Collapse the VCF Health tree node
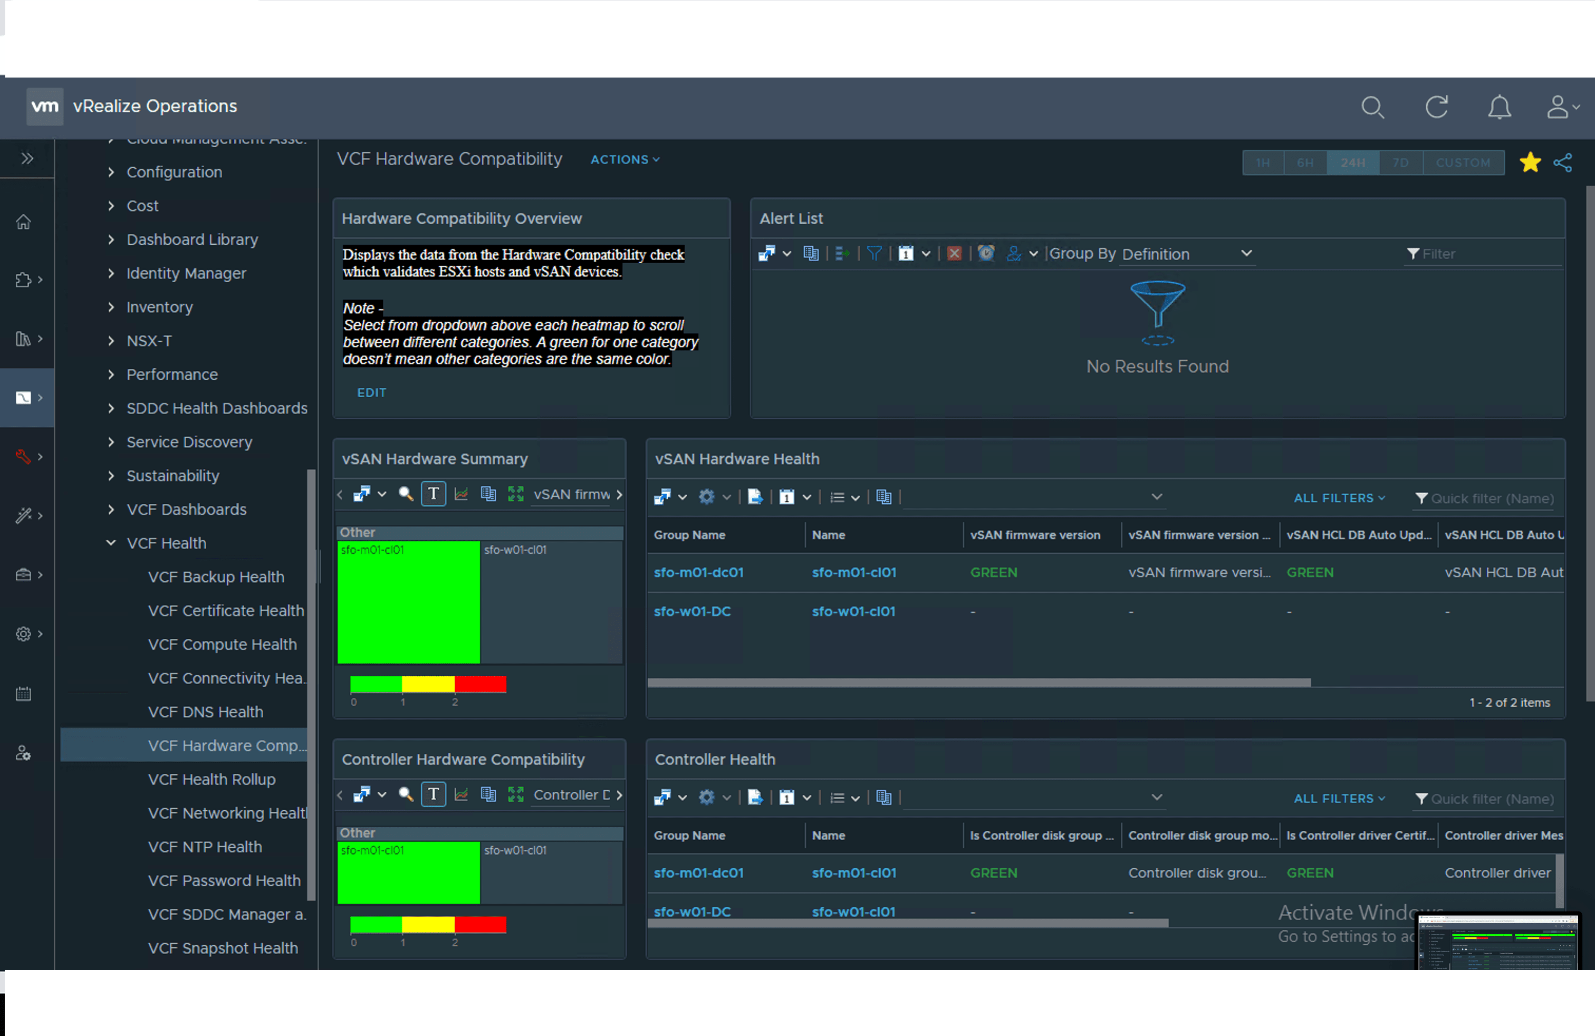The image size is (1595, 1036). pos(111,543)
